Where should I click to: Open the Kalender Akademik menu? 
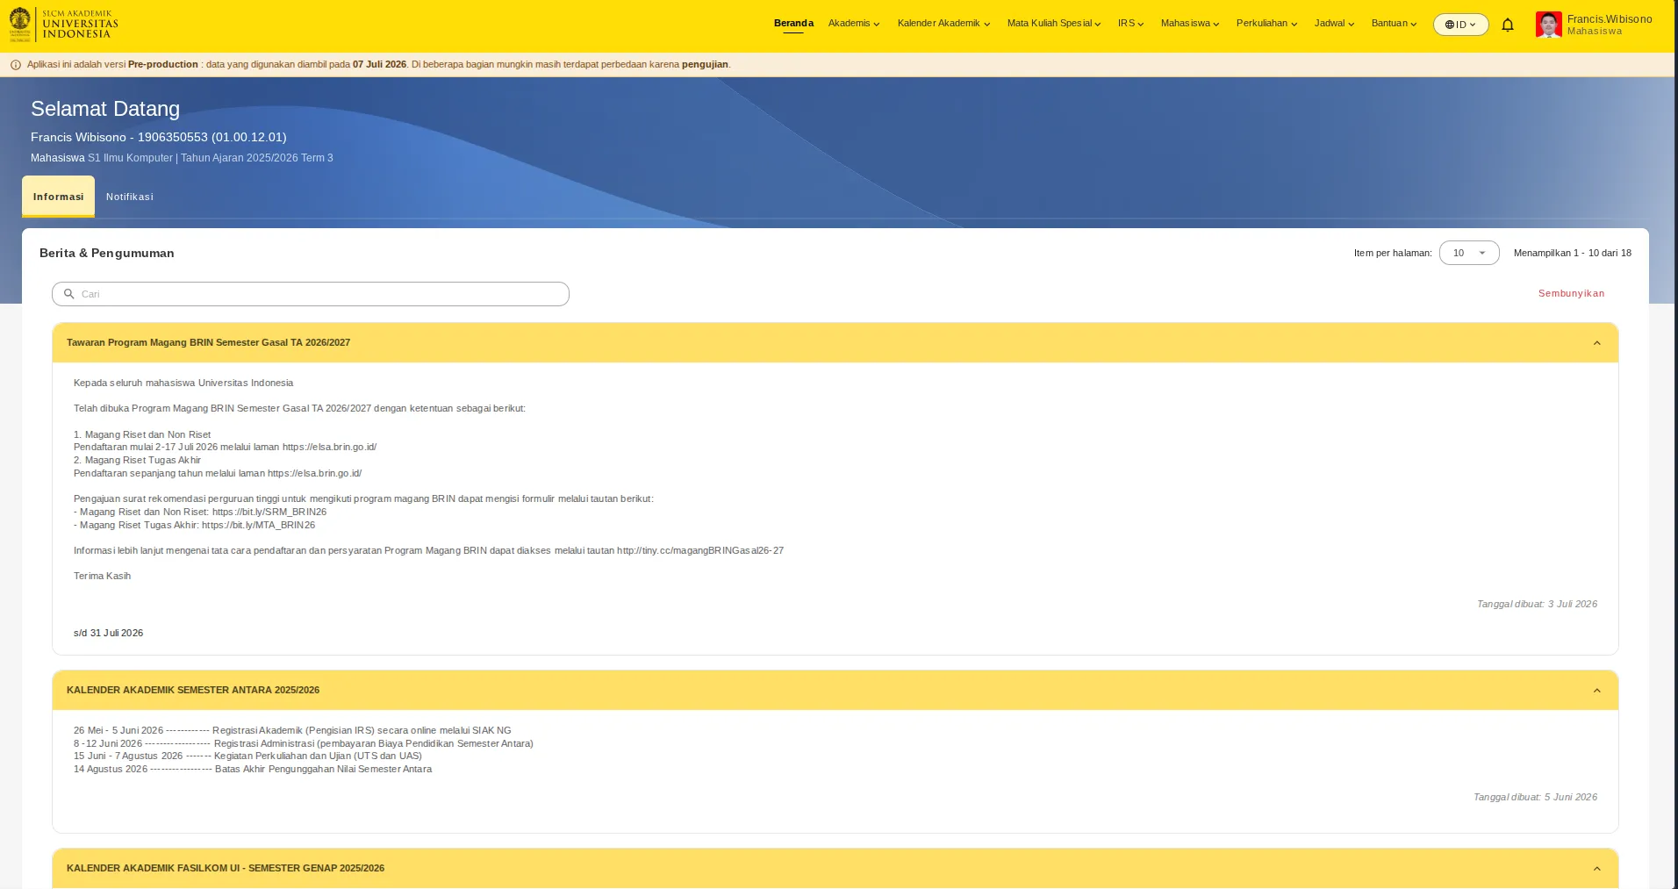point(943,24)
